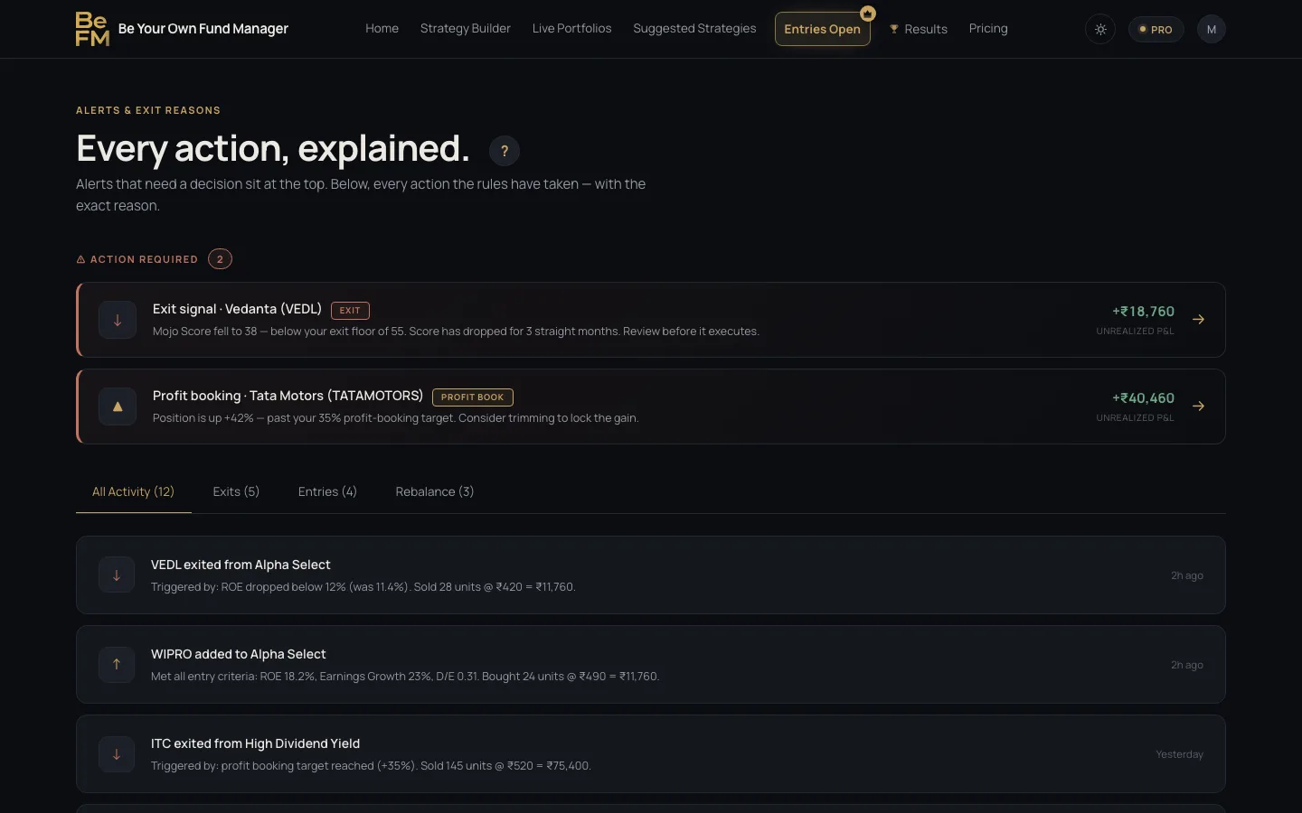Screen dimensions: 1302x813
Task: Click the 'Every action, explained.' heading
Action: pyautogui.click(x=273, y=148)
